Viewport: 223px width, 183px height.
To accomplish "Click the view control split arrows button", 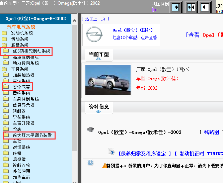I will (192, 7).
